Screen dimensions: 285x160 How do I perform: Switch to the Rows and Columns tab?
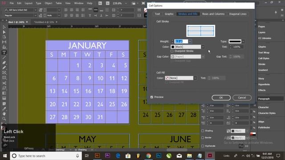click(x=213, y=14)
